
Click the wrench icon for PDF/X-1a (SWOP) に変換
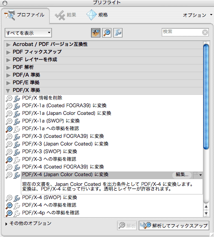[x=17, y=122]
